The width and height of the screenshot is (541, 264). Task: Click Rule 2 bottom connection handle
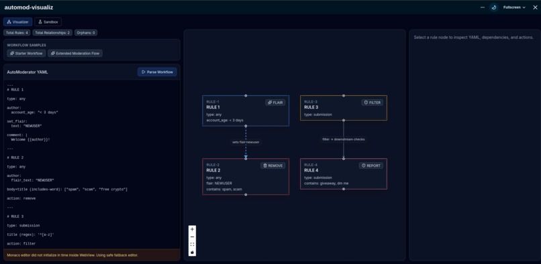click(x=246, y=195)
